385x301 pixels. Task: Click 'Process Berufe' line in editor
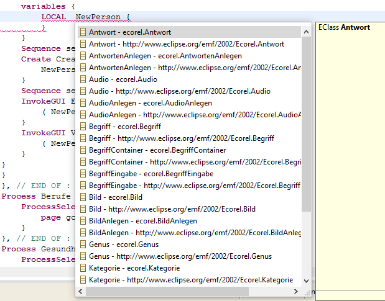click(x=36, y=196)
